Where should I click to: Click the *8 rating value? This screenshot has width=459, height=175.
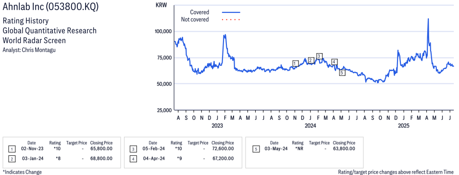(58, 158)
